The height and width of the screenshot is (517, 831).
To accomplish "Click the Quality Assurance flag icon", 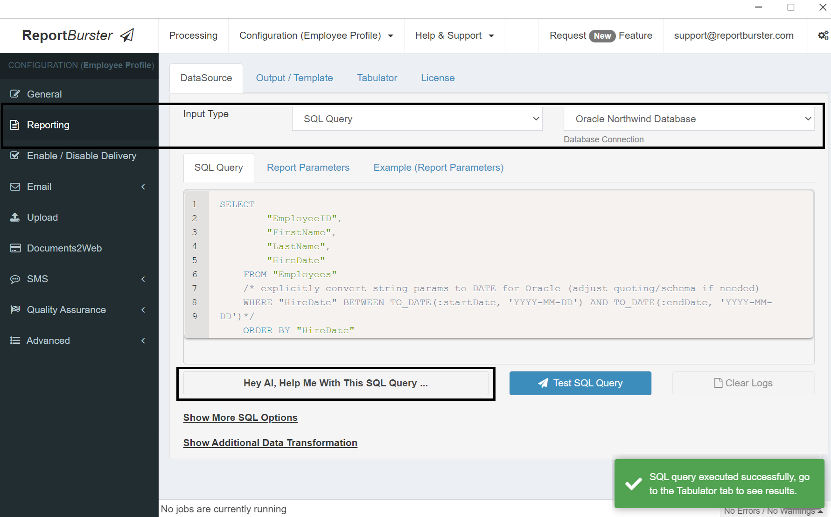I will click(14, 309).
